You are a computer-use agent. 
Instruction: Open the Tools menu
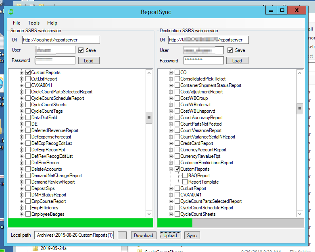pyautogui.click(x=33, y=23)
